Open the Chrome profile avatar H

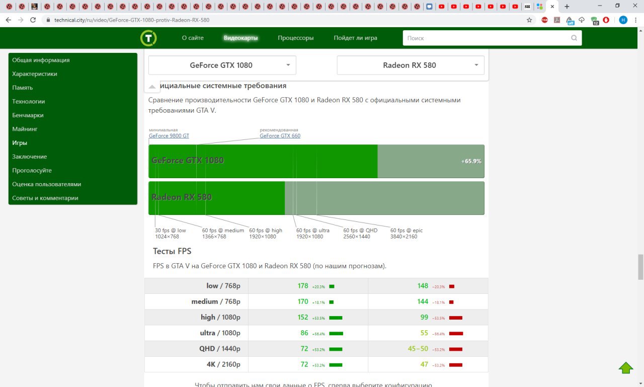tap(623, 20)
